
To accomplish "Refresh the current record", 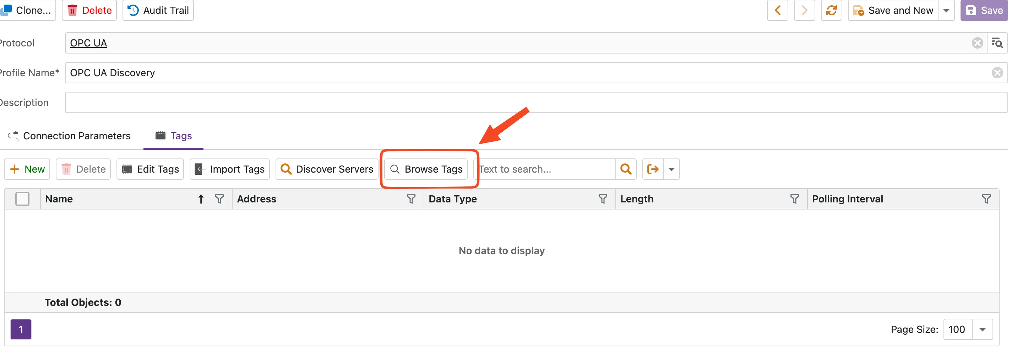I will tap(831, 10).
